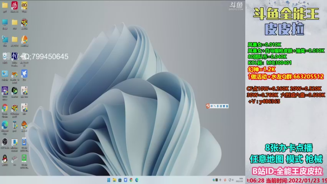The width and height of the screenshot is (327, 184).
Task: Click the red circular tray icon
Action: (225, 180)
